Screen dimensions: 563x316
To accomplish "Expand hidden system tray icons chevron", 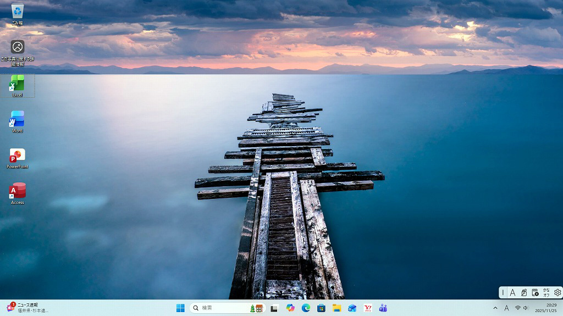I will (x=495, y=308).
